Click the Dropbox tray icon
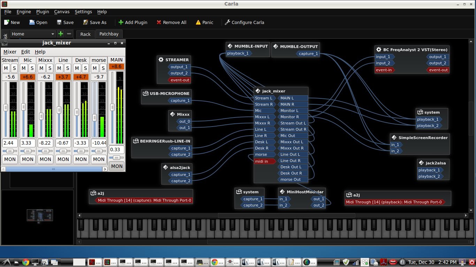This screenshot has height=267, width=476. [364, 262]
